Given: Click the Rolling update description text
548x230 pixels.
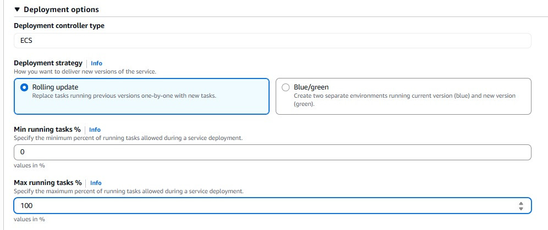Looking at the screenshot, I should pyautogui.click(x=124, y=96).
